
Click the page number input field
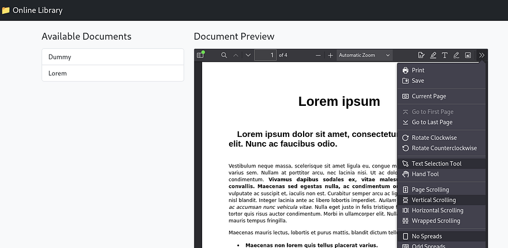click(265, 55)
